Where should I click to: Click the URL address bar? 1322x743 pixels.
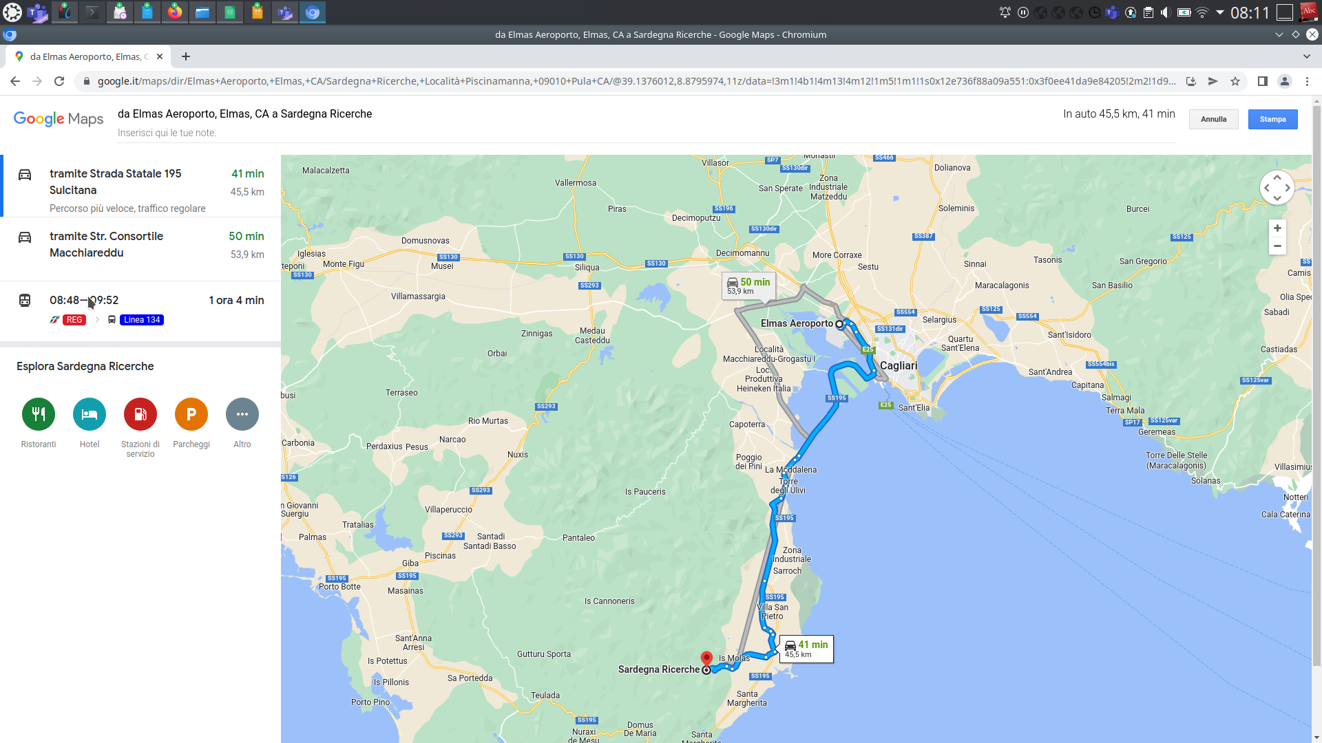coord(636,81)
